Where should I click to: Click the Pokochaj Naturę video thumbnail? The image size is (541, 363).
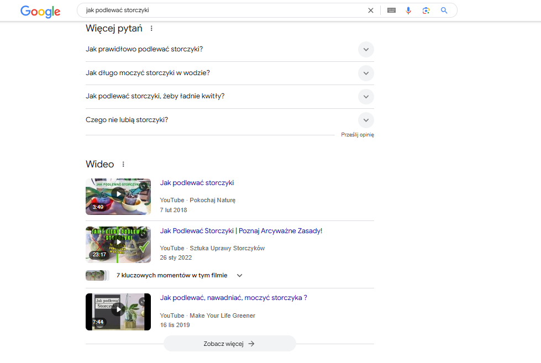point(118,196)
